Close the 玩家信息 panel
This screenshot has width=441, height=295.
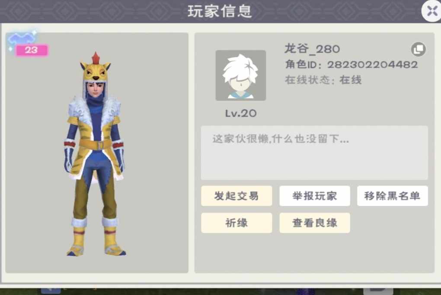click(432, 11)
